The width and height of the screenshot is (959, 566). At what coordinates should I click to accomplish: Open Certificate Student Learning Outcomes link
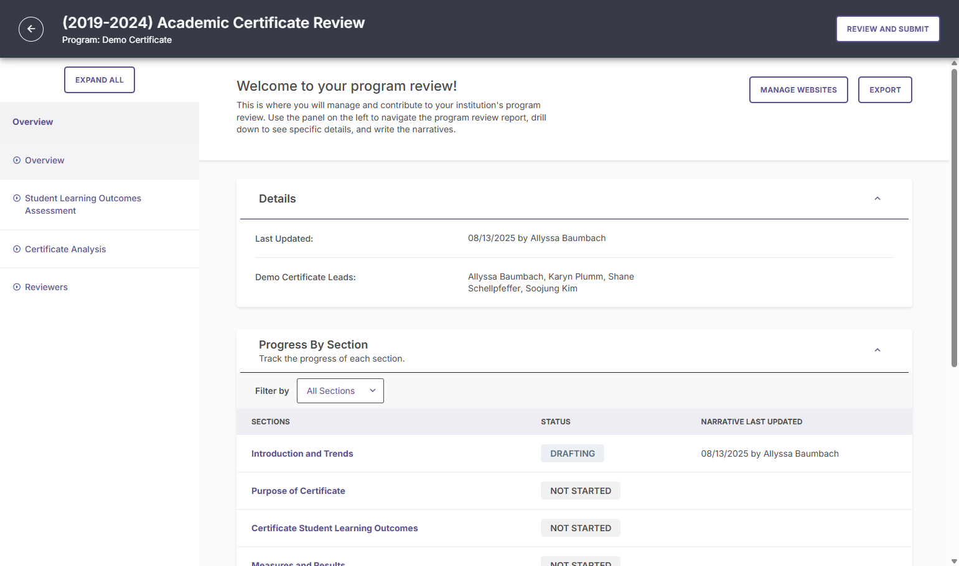click(x=334, y=528)
